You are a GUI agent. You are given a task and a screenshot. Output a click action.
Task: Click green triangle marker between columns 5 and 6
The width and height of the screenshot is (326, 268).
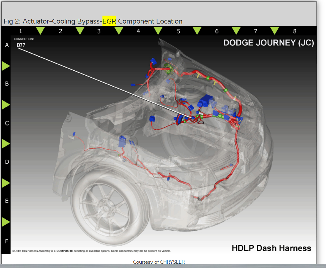[x=197, y=30]
